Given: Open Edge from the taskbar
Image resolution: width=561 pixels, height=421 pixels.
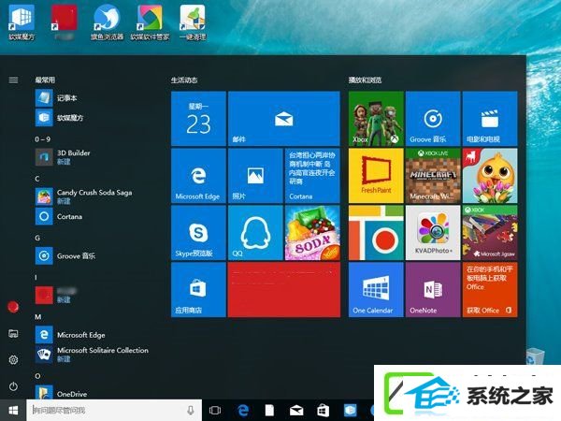Looking at the screenshot, I should pos(243,411).
